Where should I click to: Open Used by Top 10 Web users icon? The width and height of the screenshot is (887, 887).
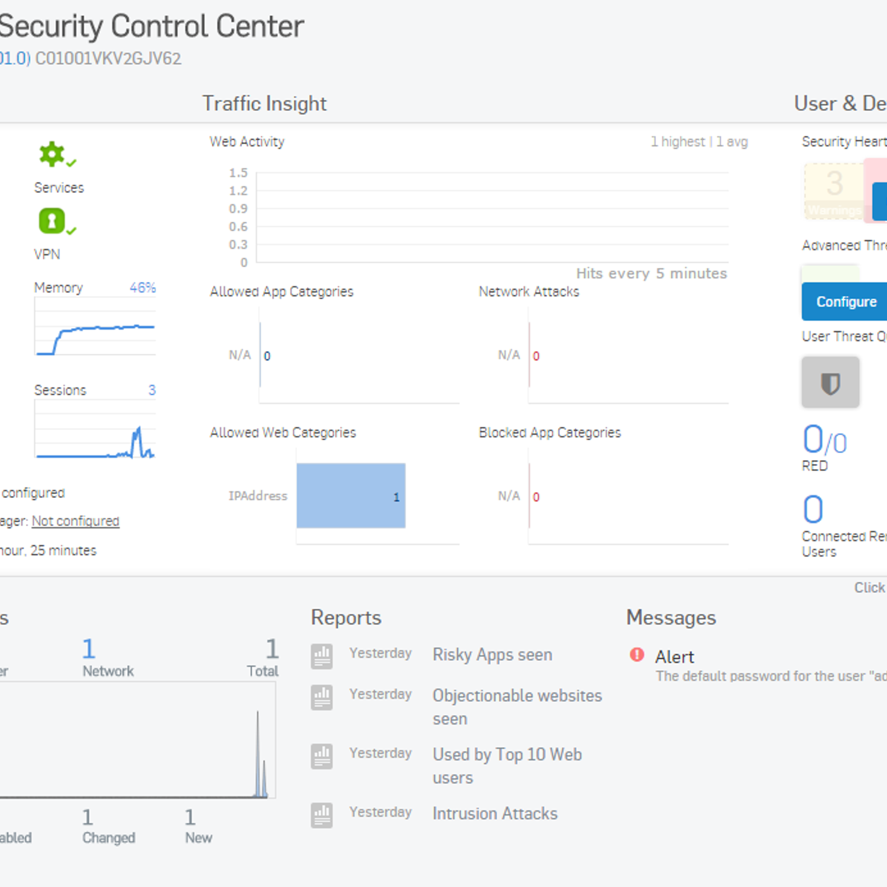(322, 756)
